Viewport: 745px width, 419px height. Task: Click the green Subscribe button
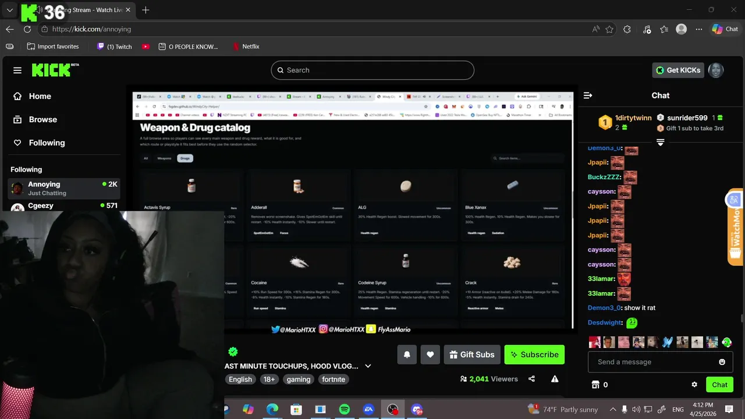tap(534, 354)
